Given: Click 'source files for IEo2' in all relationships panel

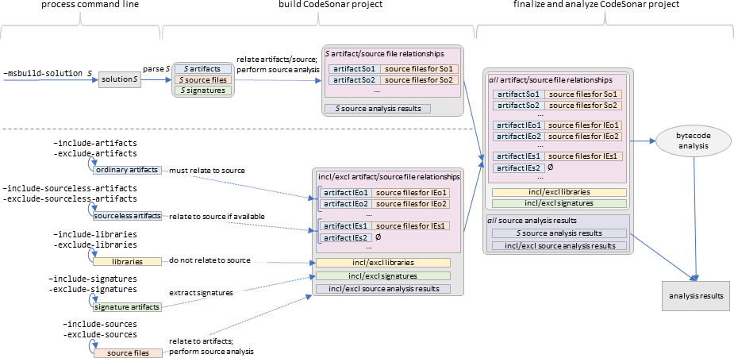Looking at the screenshot, I should coord(585,137).
